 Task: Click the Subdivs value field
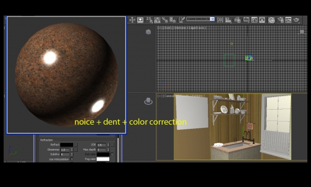65,154
